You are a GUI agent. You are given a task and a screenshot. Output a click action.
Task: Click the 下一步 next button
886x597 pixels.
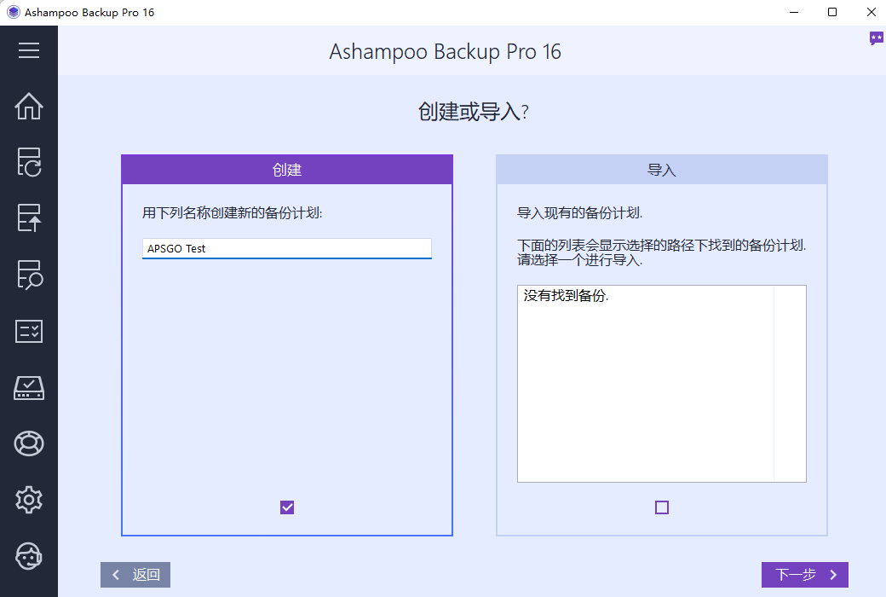pyautogui.click(x=804, y=574)
